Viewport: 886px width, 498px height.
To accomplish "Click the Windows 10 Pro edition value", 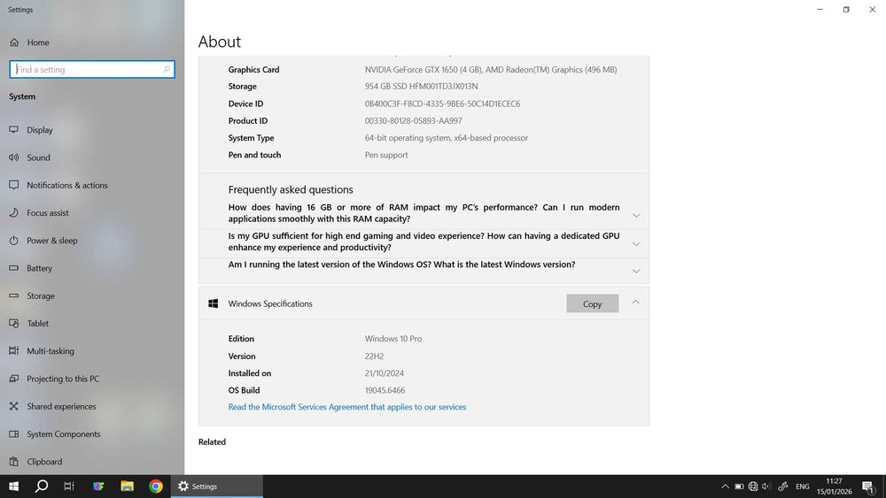I will click(x=392, y=339).
